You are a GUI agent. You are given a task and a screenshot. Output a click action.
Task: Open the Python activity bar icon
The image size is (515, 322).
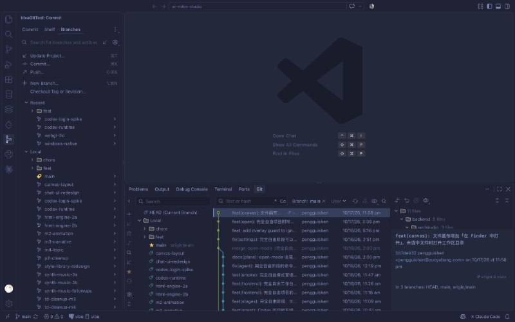click(x=9, y=154)
